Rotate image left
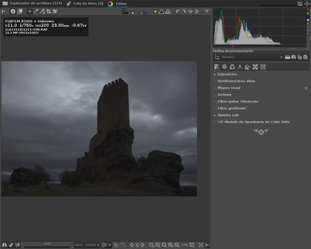This screenshot has width=311, height=249. click(178, 11)
